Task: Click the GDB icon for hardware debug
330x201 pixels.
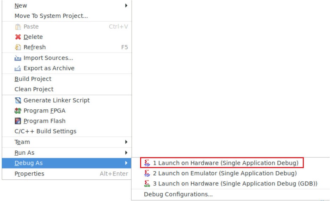Action: 147,184
